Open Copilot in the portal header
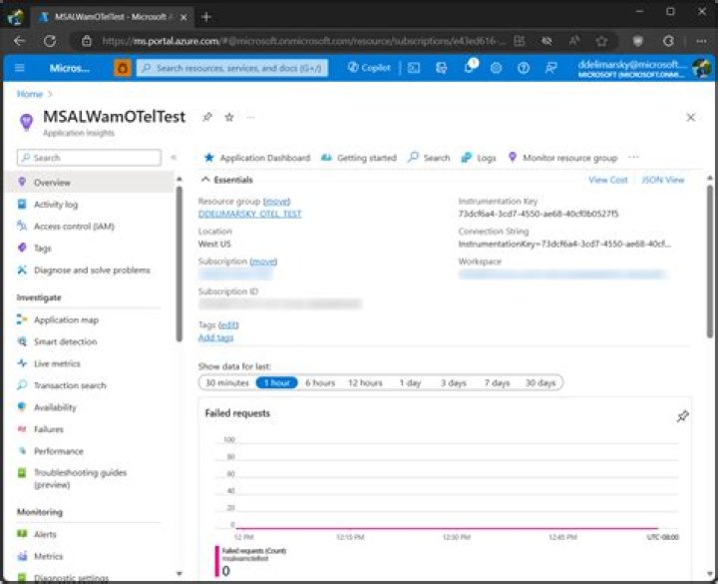 tap(369, 68)
